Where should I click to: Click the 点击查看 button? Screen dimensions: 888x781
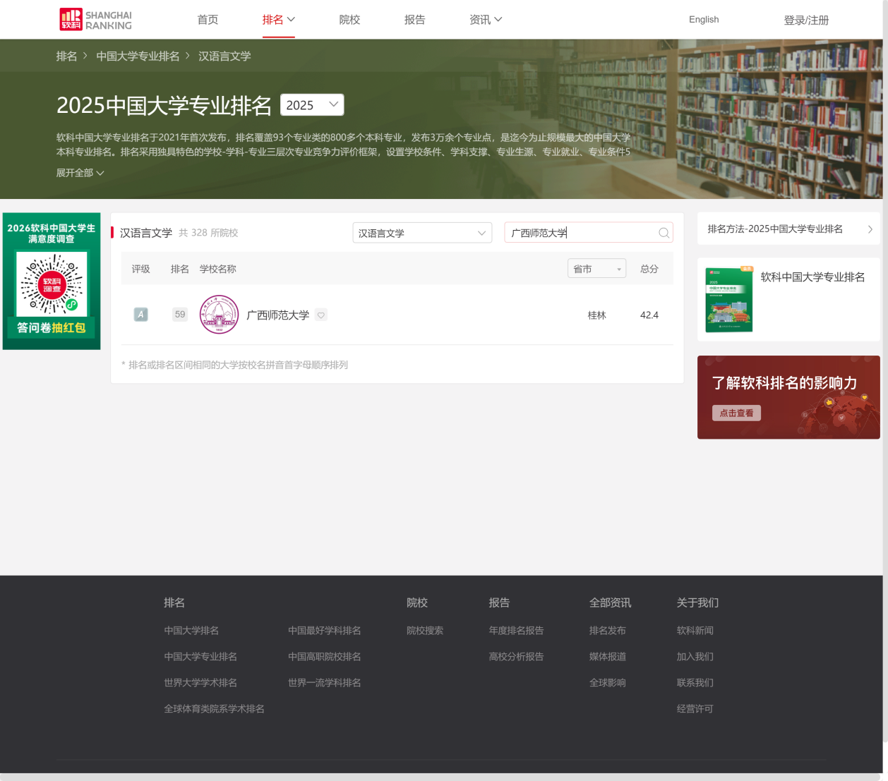click(736, 413)
